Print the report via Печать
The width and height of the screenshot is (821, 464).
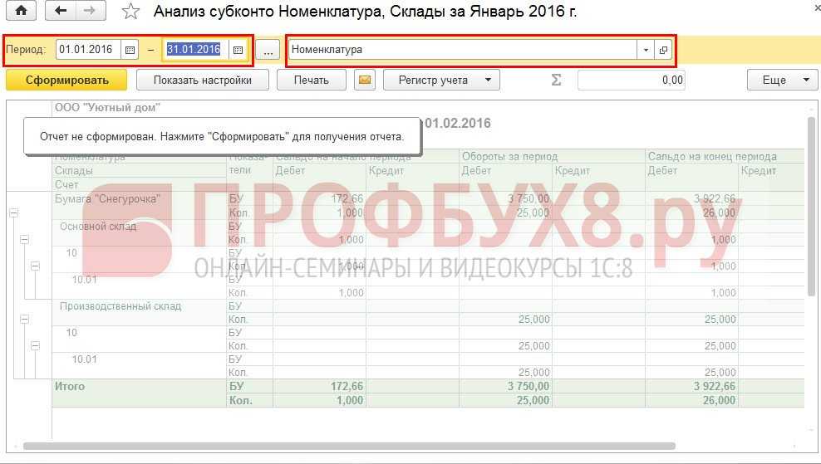312,80
